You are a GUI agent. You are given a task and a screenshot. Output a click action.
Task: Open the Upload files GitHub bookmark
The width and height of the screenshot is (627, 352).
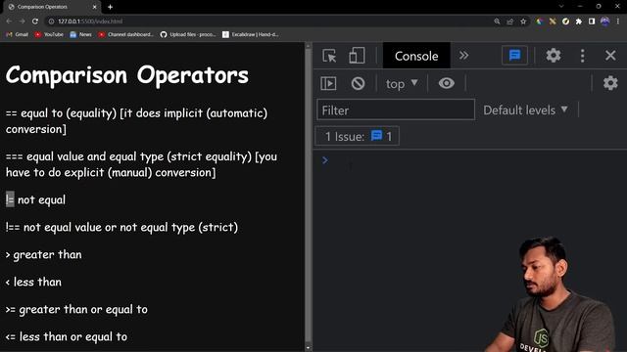click(x=188, y=35)
